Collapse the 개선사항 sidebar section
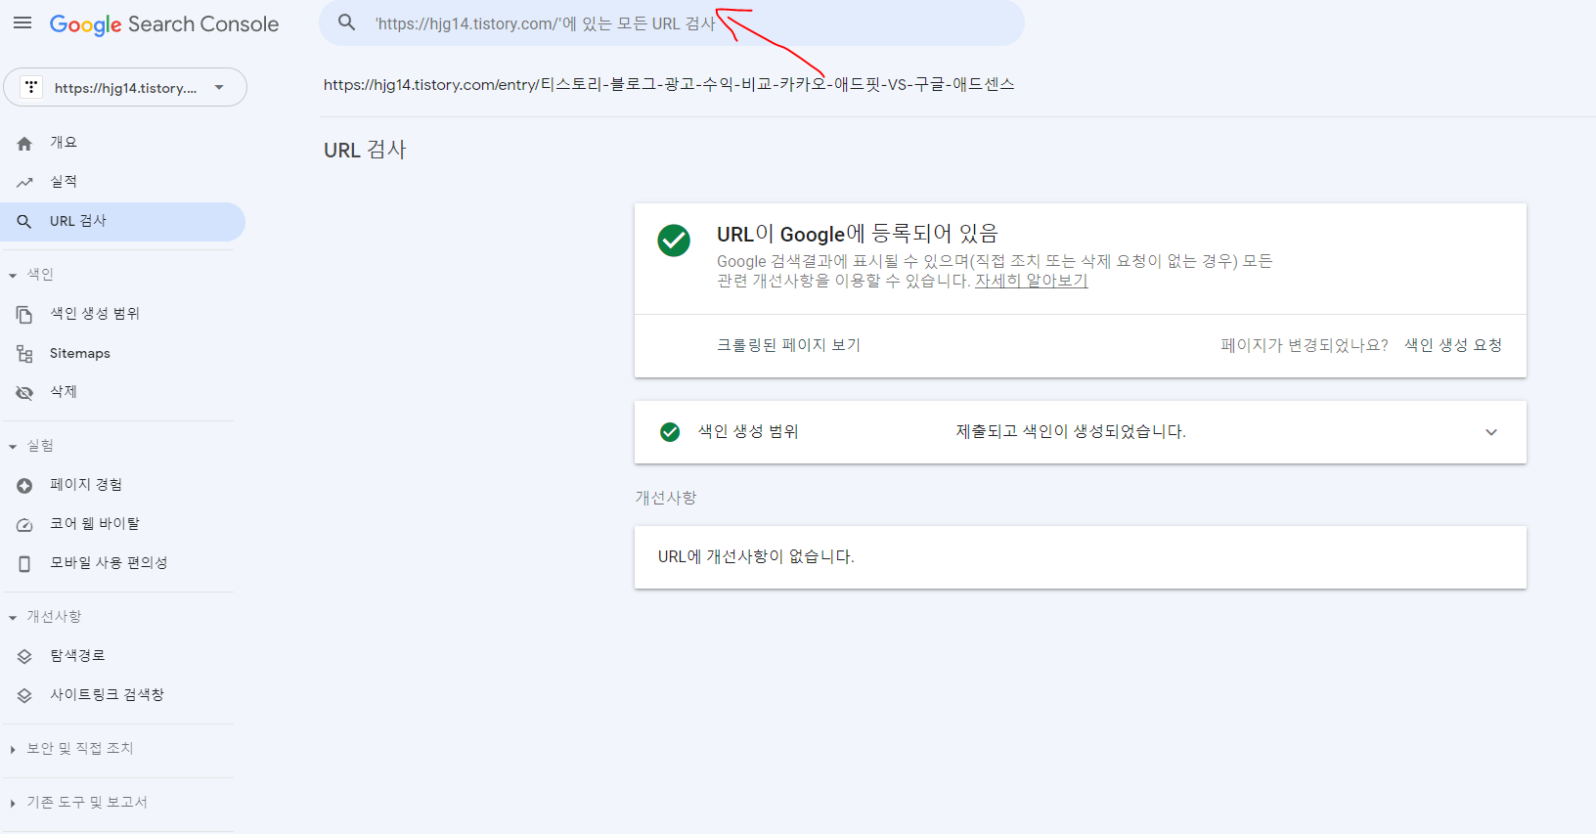 tap(45, 617)
